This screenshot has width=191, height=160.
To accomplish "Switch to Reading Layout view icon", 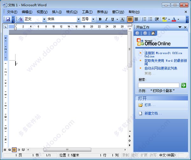I will [23, 150].
